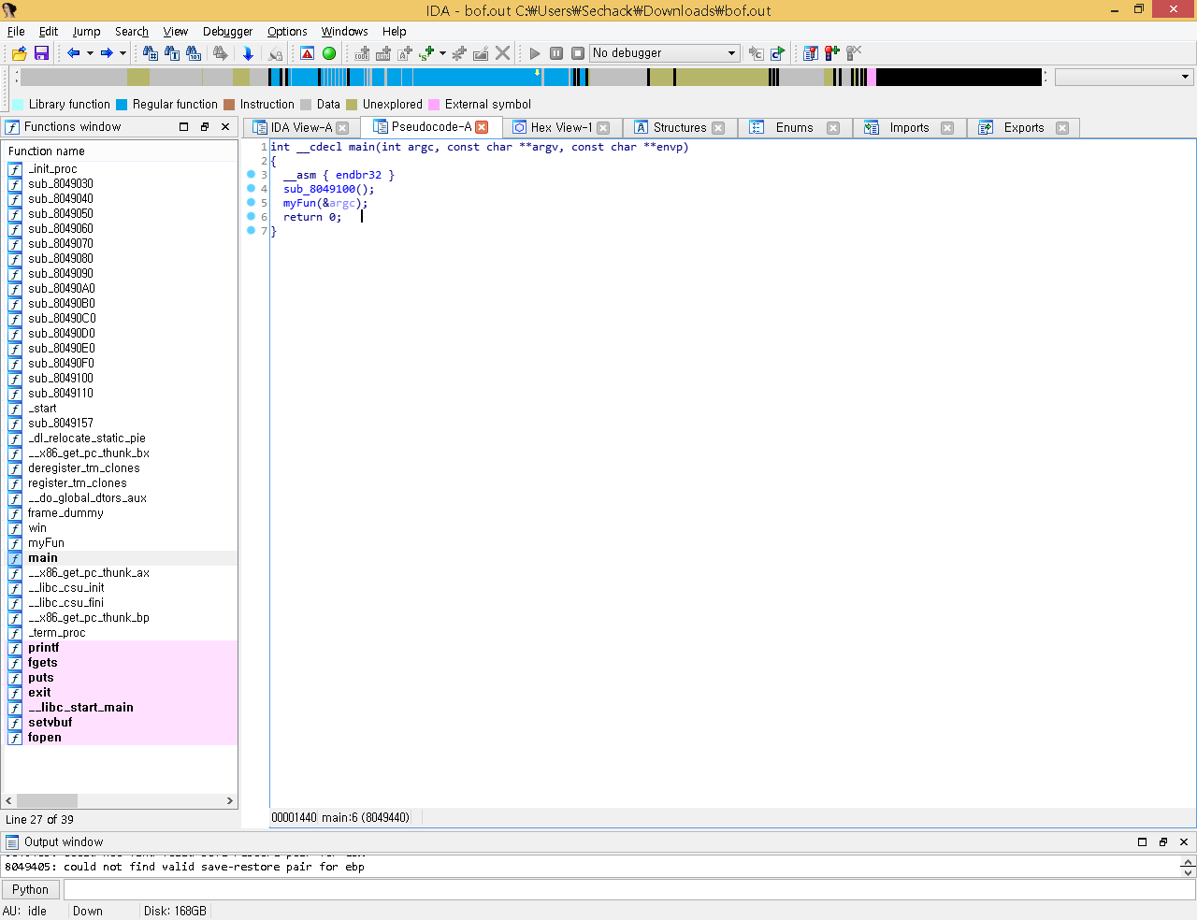The image size is (1197, 920).
Task: Select the main function in the list
Action: (x=122, y=558)
